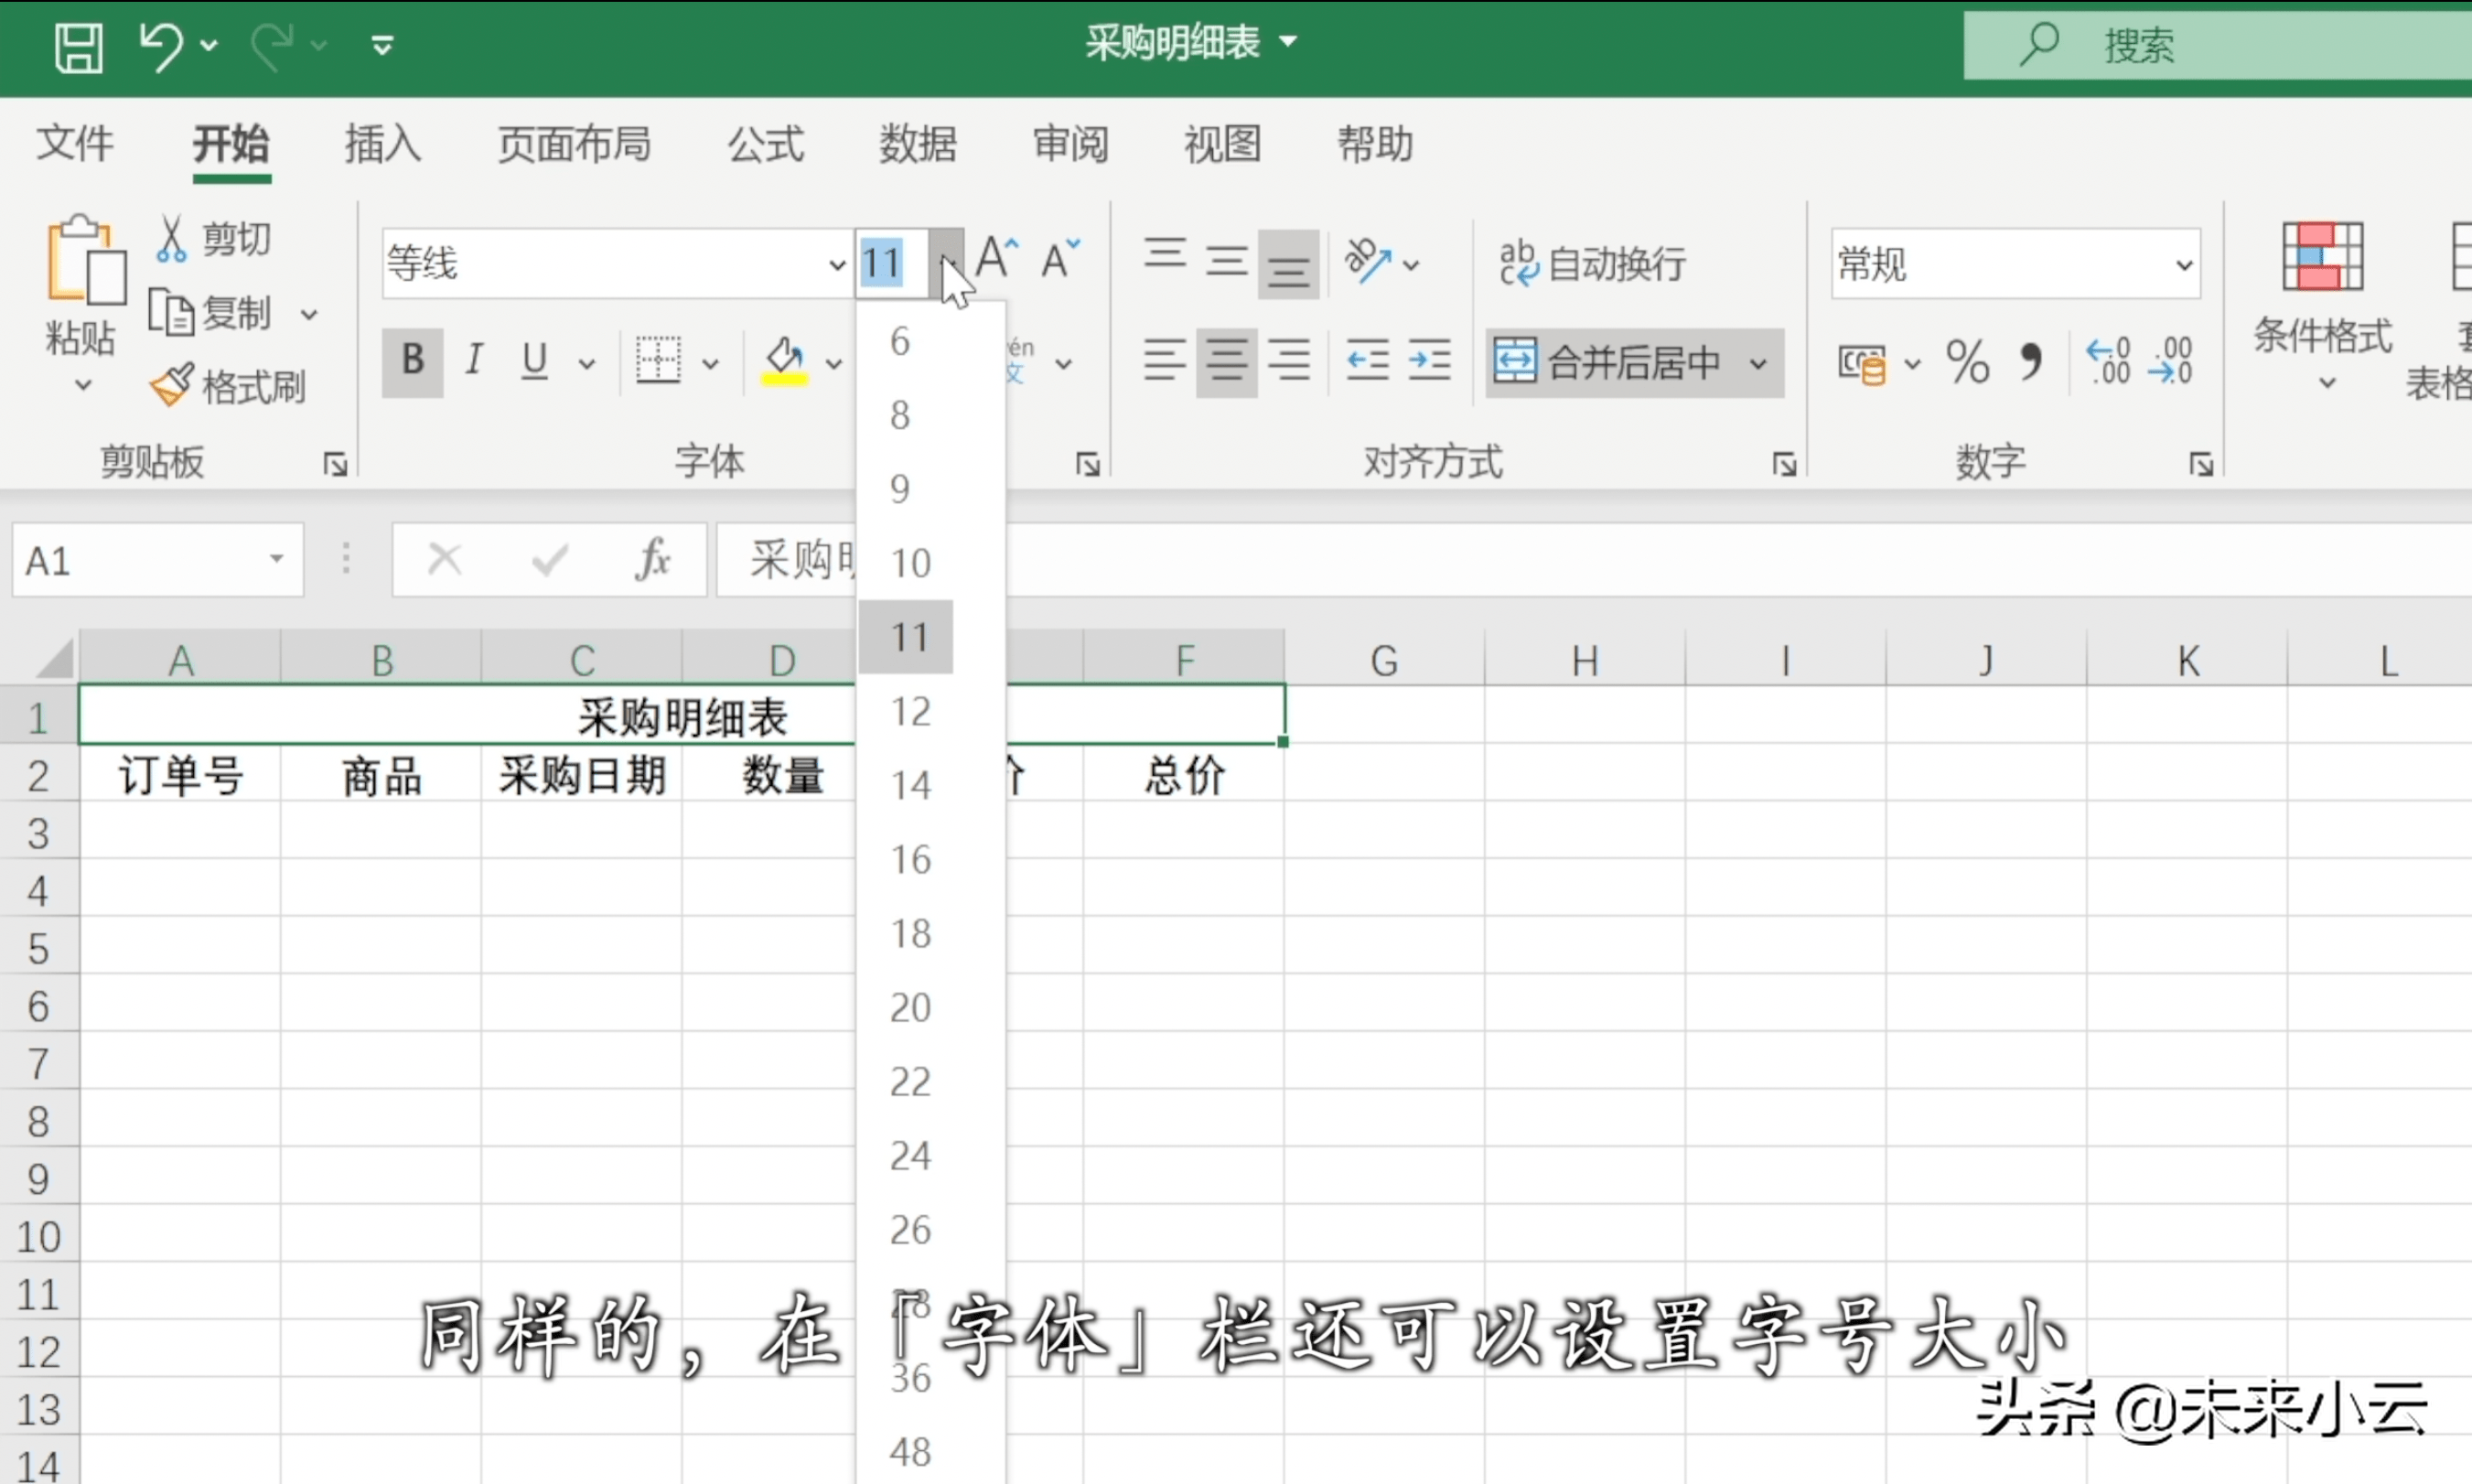Click the Format Painter (格式刷) brush icon
Screen dimensions: 2472x1484
pos(171,386)
